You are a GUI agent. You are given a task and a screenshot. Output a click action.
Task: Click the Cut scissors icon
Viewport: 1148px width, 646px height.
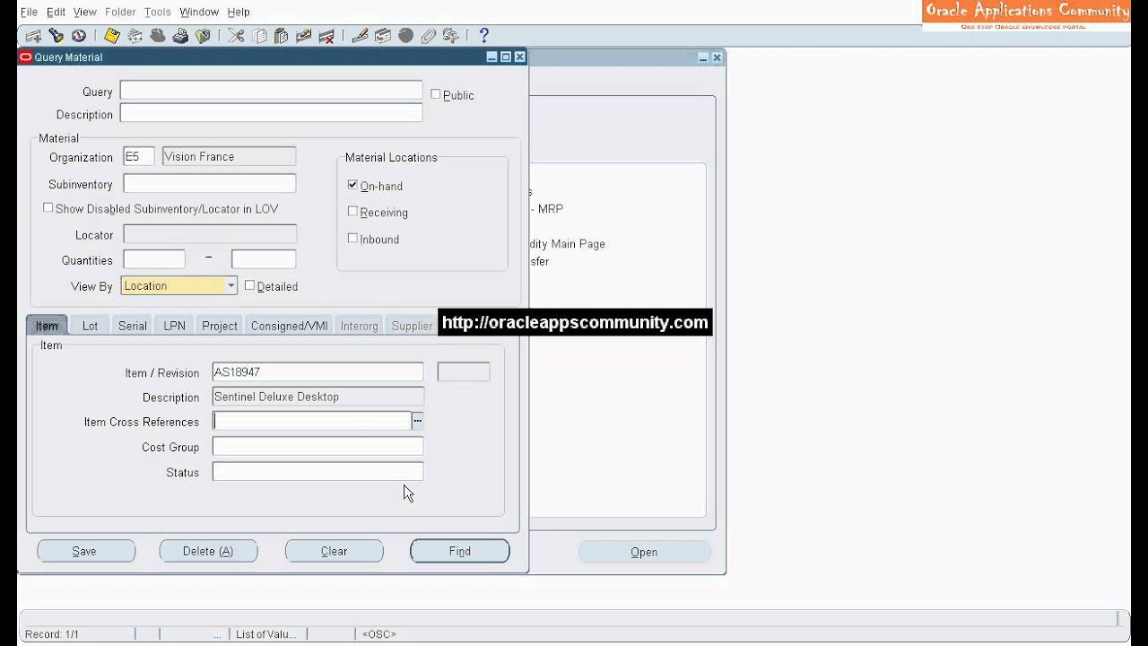236,36
